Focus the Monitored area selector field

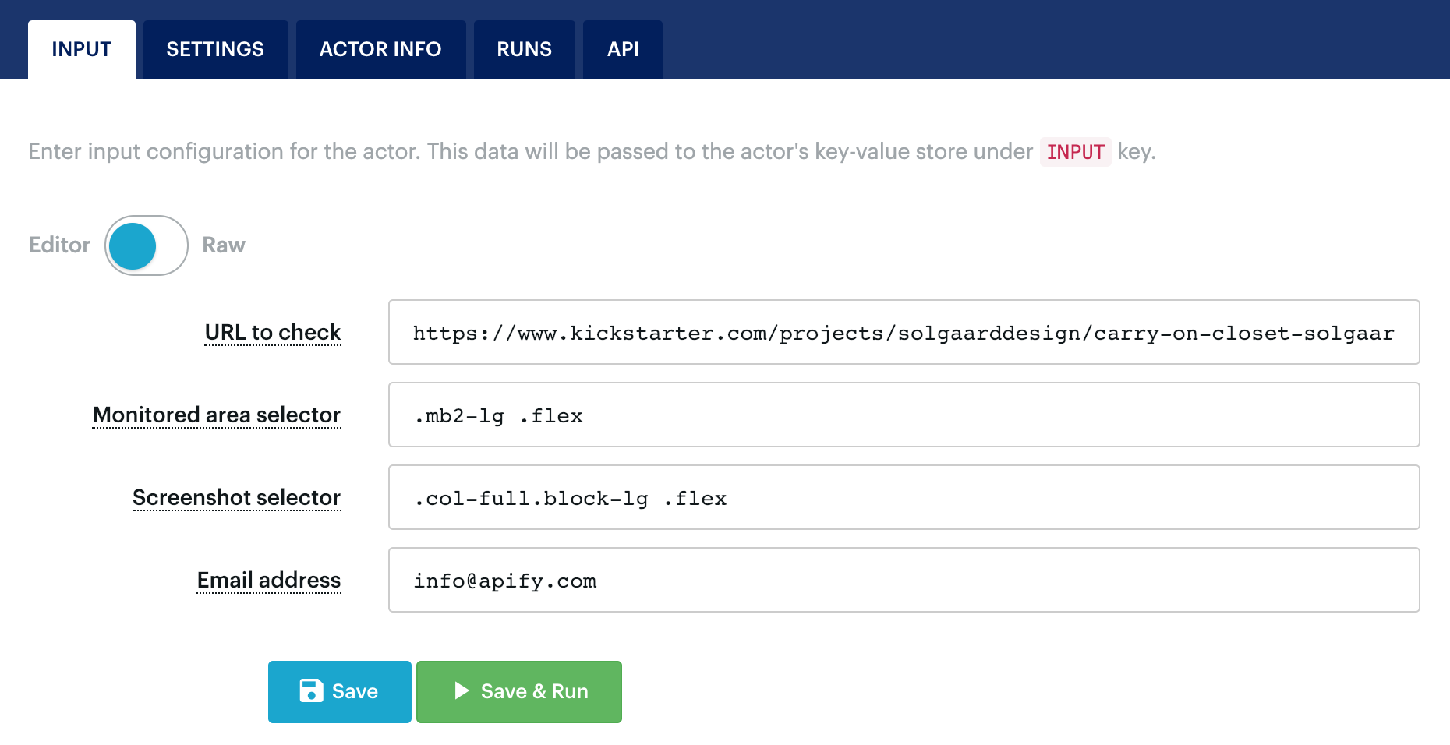(904, 415)
